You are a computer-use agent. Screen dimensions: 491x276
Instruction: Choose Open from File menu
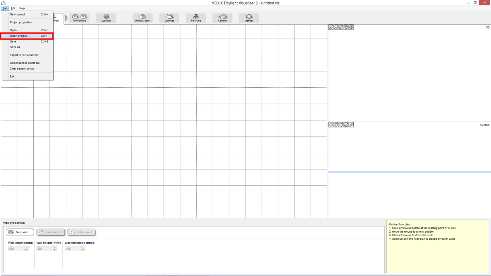[27, 30]
